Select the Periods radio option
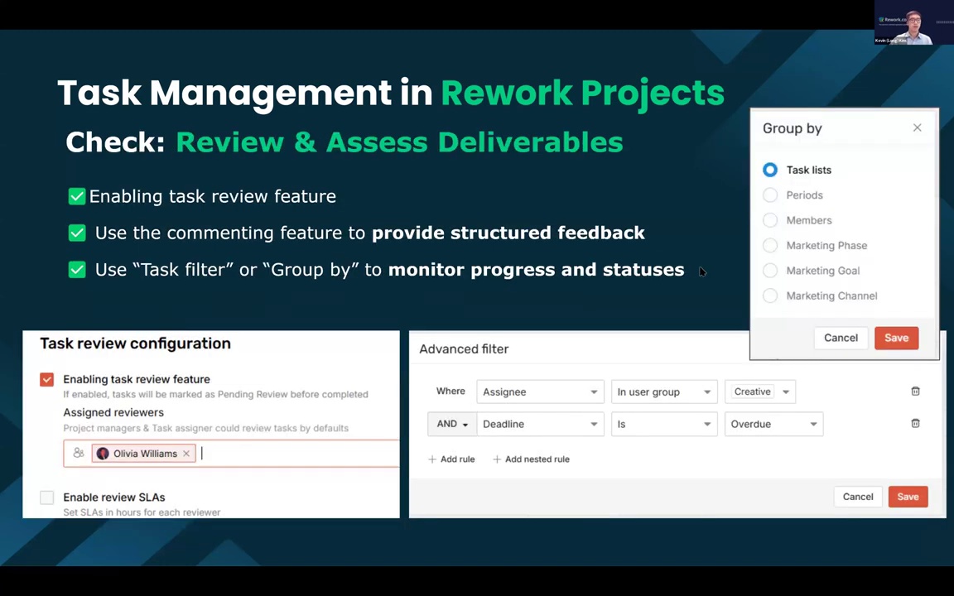This screenshot has width=954, height=596. coord(769,195)
